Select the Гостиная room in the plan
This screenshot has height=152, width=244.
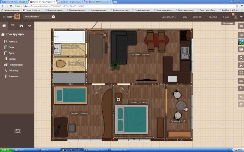pyautogui.click(x=140, y=54)
